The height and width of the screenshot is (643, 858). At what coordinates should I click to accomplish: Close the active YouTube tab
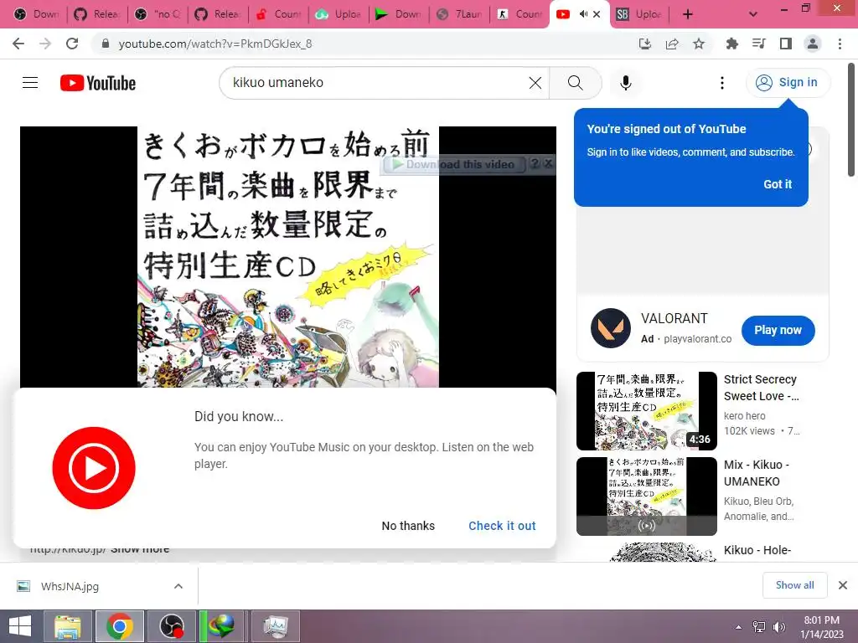(x=597, y=14)
